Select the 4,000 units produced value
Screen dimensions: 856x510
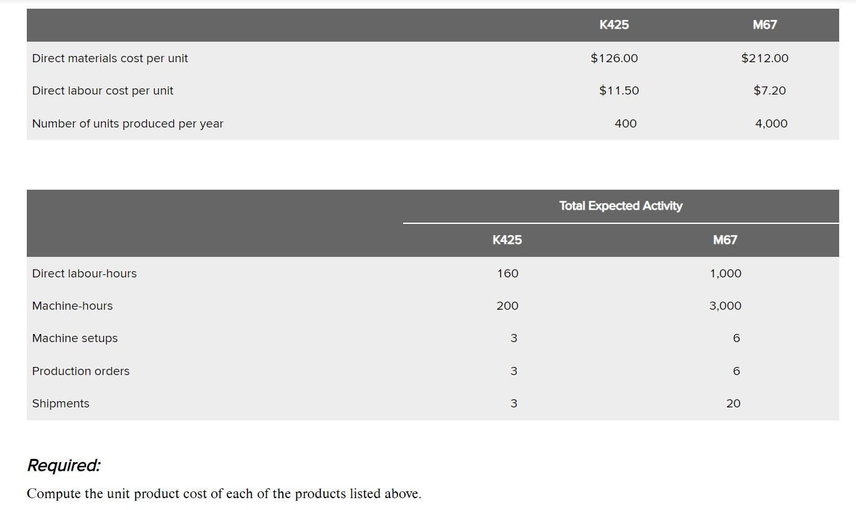(771, 123)
